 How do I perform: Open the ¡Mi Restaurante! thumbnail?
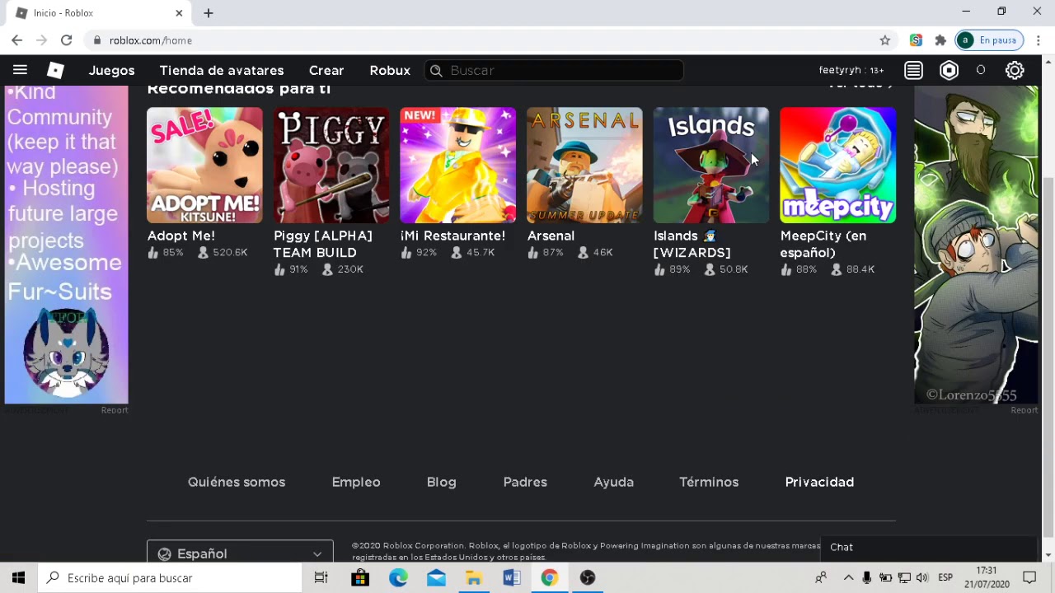(x=457, y=165)
